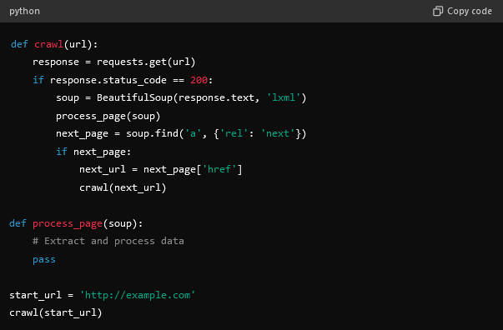The width and height of the screenshot is (503, 330).
Task: Click the 'href' string literal
Action: (x=219, y=169)
